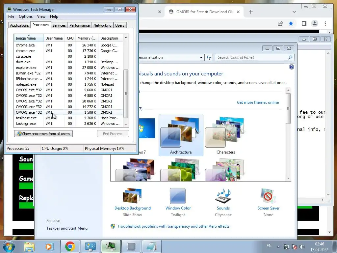Viewport: 337px width, 253px height.
Task: Click the network tray icon
Action: tap(286, 247)
